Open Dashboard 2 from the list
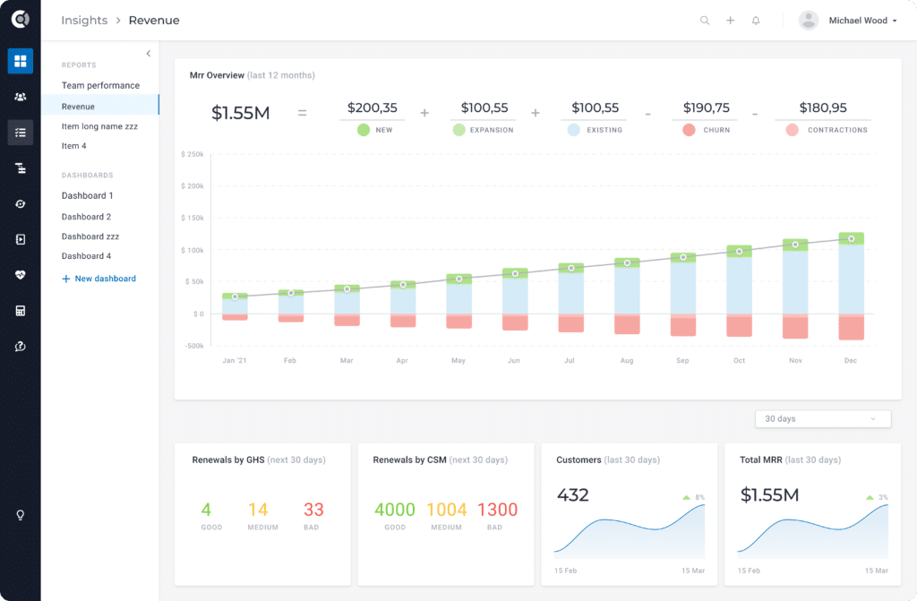917x601 pixels. (86, 217)
